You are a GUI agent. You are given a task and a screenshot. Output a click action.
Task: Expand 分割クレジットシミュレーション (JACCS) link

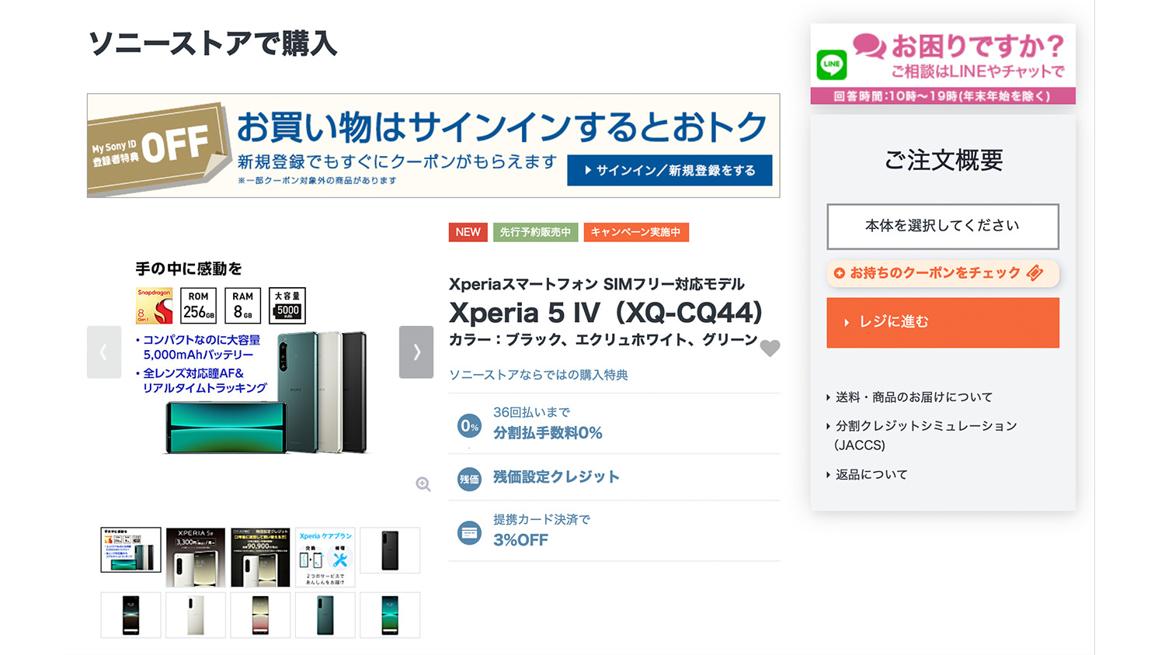921,435
